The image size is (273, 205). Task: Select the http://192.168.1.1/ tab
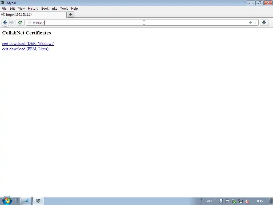(x=33, y=14)
